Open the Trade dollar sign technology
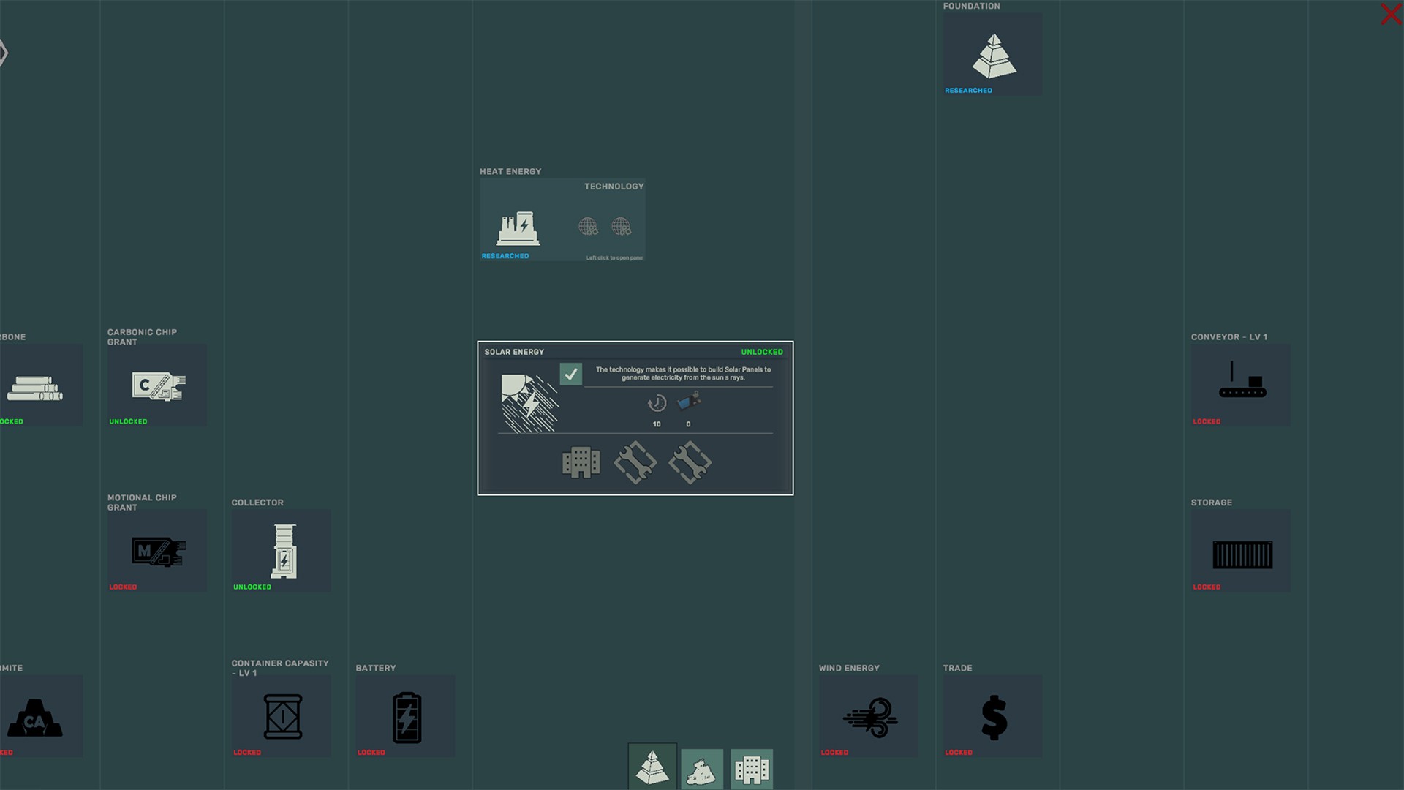 click(993, 717)
